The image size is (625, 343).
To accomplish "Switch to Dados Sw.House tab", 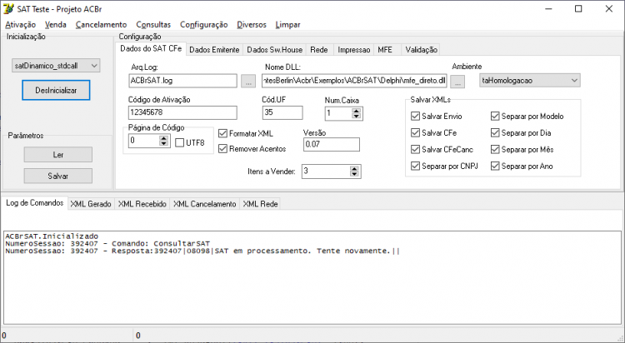I will coord(275,50).
